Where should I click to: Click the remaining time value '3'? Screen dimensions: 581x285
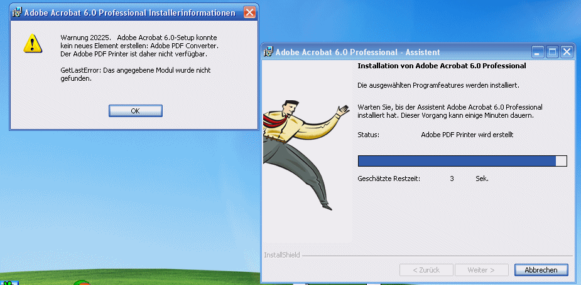click(x=452, y=179)
